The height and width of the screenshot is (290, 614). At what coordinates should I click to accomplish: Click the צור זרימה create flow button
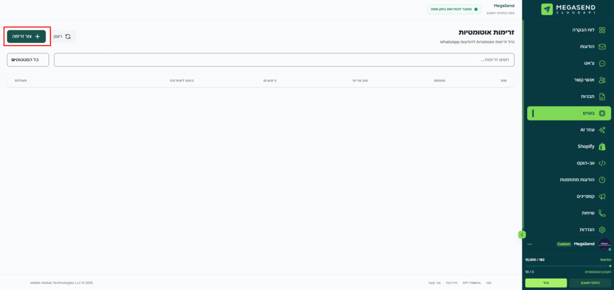[26, 37]
